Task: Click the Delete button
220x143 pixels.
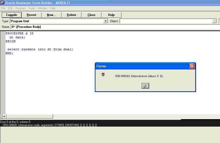Action: tap(71, 15)
